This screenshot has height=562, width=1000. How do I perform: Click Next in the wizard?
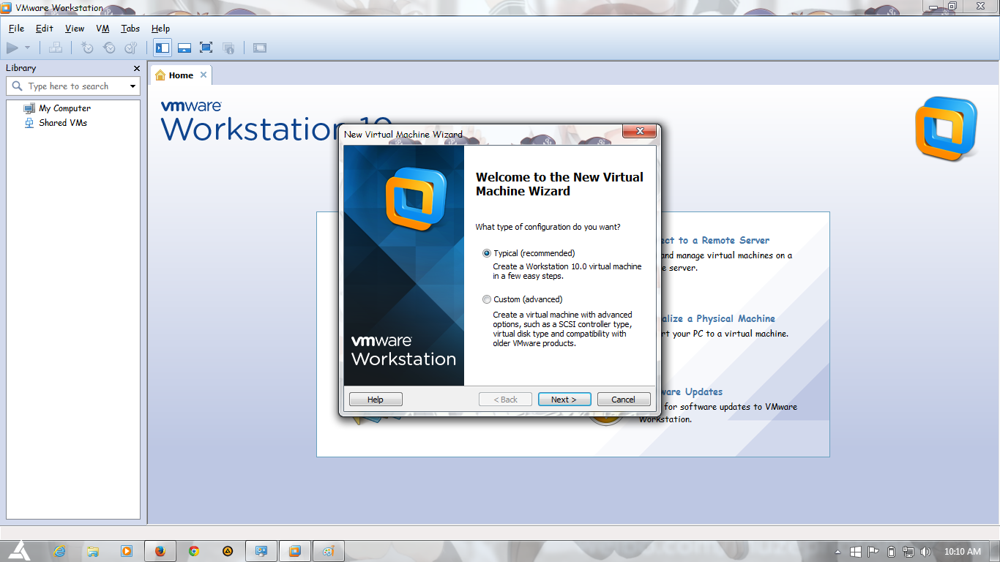click(564, 399)
